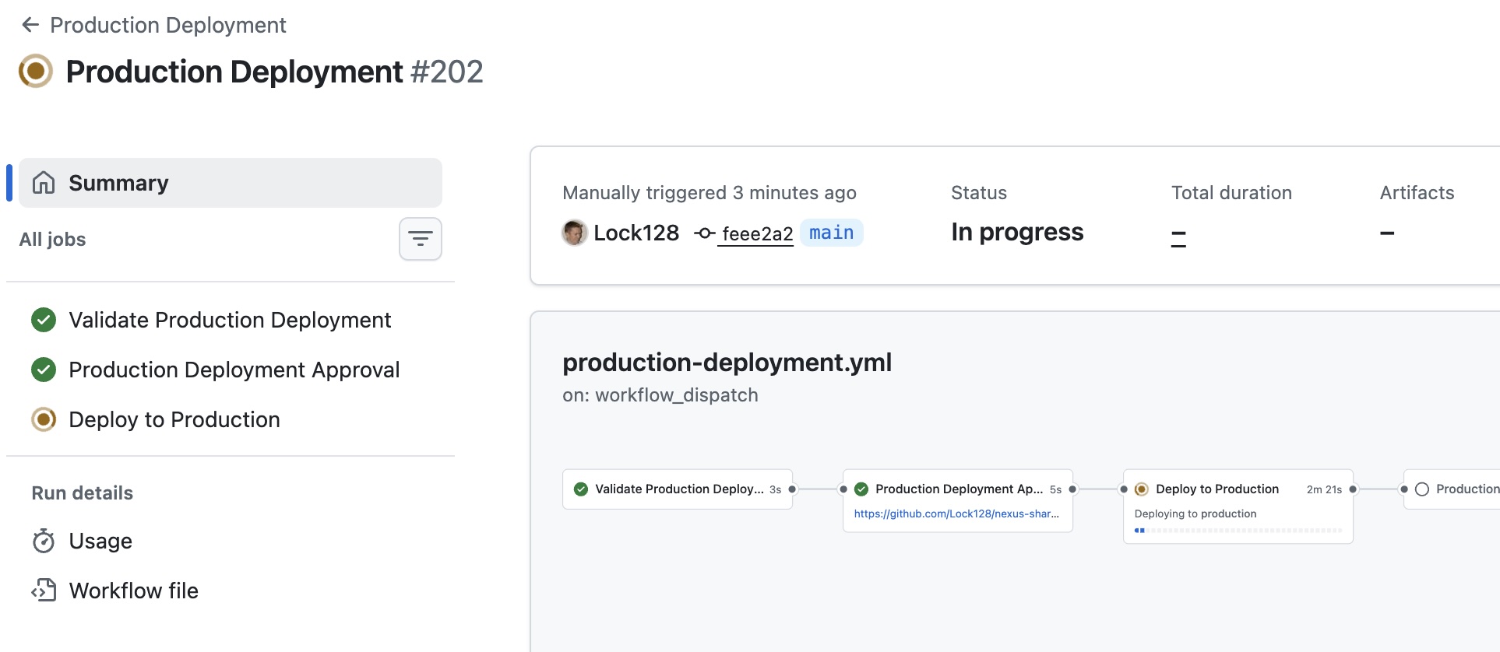This screenshot has height=652, width=1500.
Task: Open the Workflow file page
Action: 133,591
